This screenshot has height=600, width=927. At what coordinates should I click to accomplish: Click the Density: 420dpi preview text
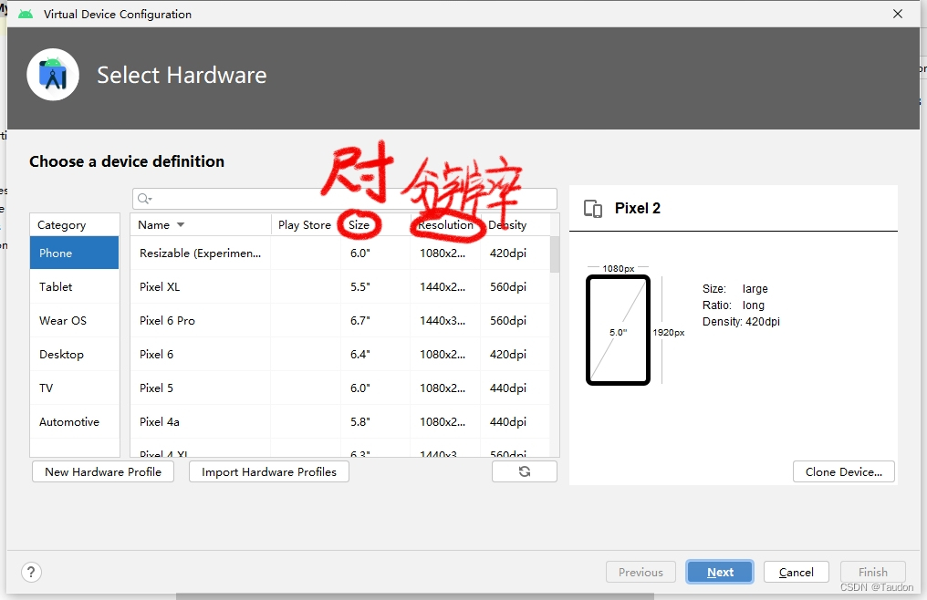click(x=741, y=322)
